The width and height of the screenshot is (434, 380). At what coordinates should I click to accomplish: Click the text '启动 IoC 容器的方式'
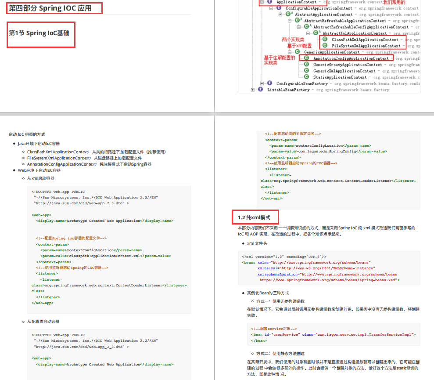tap(27, 134)
